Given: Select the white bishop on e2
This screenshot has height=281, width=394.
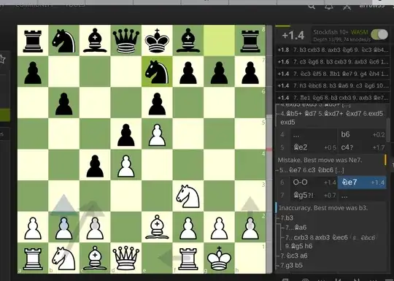Looking at the screenshot, I should pyautogui.click(x=157, y=227).
